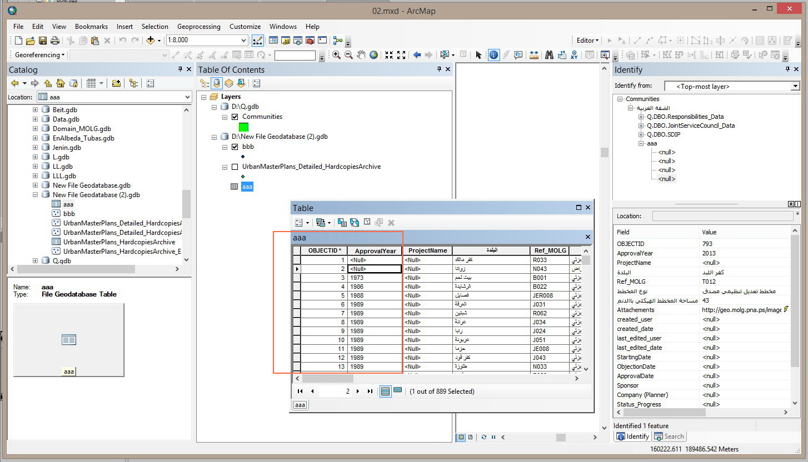Open the Customize menu

click(245, 27)
